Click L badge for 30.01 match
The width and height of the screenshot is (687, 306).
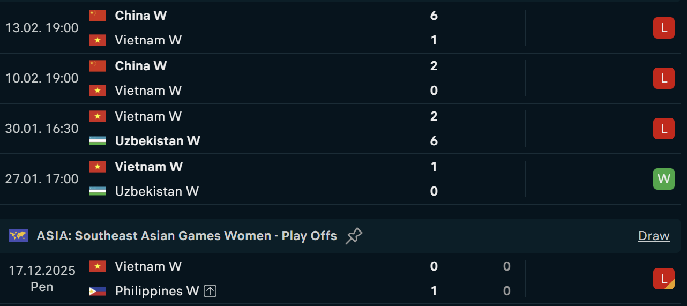click(x=663, y=129)
